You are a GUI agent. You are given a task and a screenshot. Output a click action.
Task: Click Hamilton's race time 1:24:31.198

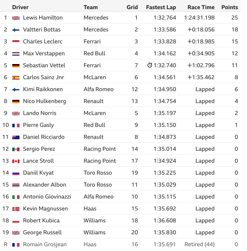(199, 18)
